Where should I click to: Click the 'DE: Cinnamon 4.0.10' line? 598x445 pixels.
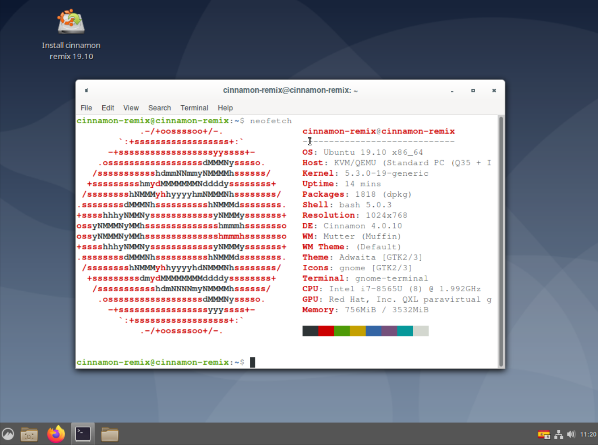tap(352, 226)
